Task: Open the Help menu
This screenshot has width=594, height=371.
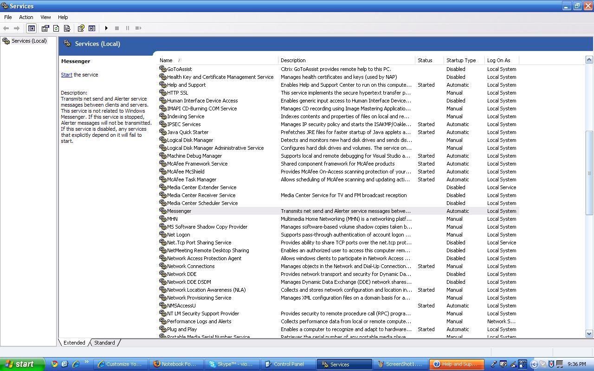Action: click(x=63, y=17)
